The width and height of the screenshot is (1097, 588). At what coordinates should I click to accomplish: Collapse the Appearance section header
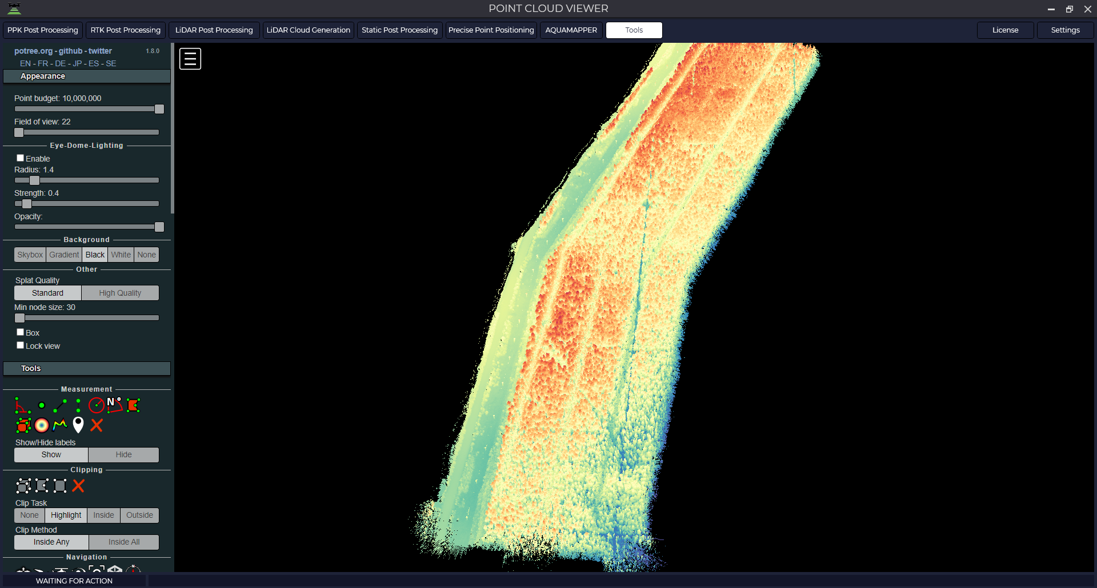point(87,76)
